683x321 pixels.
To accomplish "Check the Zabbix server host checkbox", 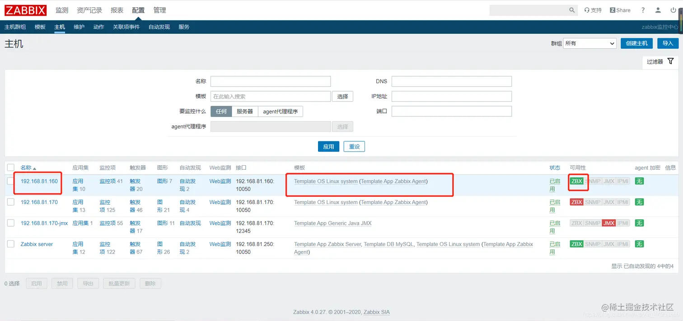I will 11,244.
